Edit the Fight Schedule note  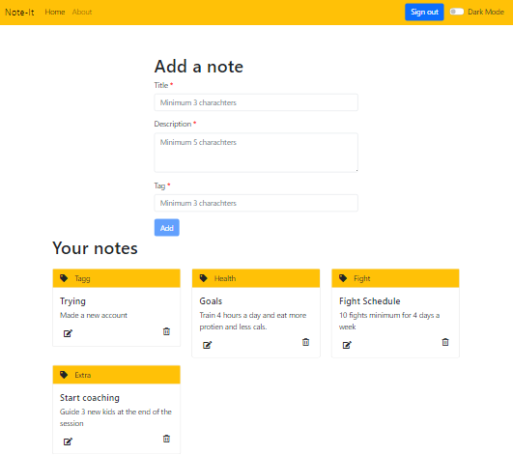point(347,345)
